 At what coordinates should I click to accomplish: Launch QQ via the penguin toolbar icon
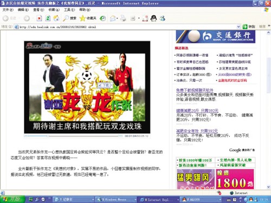pyautogui.click(x=153, y=18)
